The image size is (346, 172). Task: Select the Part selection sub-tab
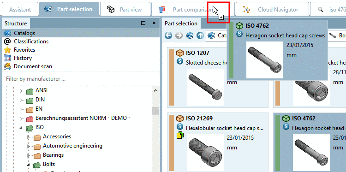pos(181,24)
